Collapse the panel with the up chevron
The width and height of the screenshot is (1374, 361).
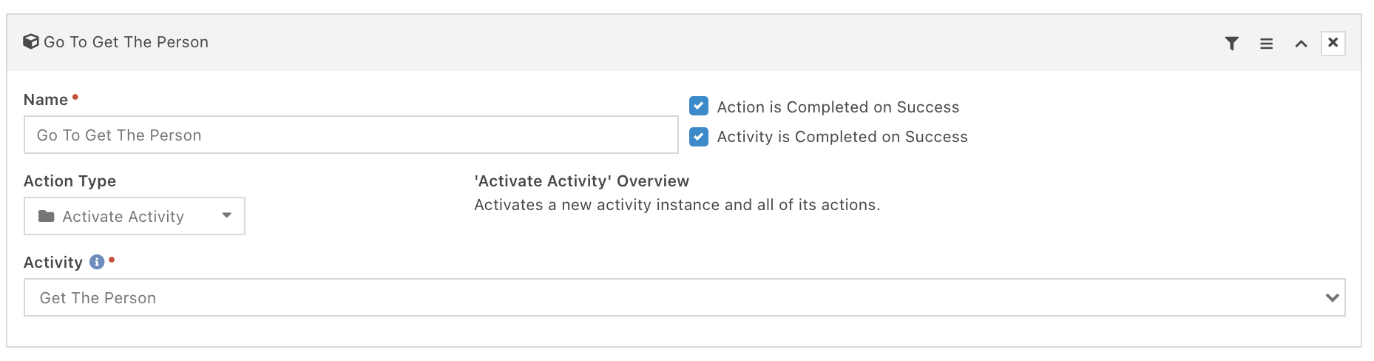pyautogui.click(x=1301, y=44)
